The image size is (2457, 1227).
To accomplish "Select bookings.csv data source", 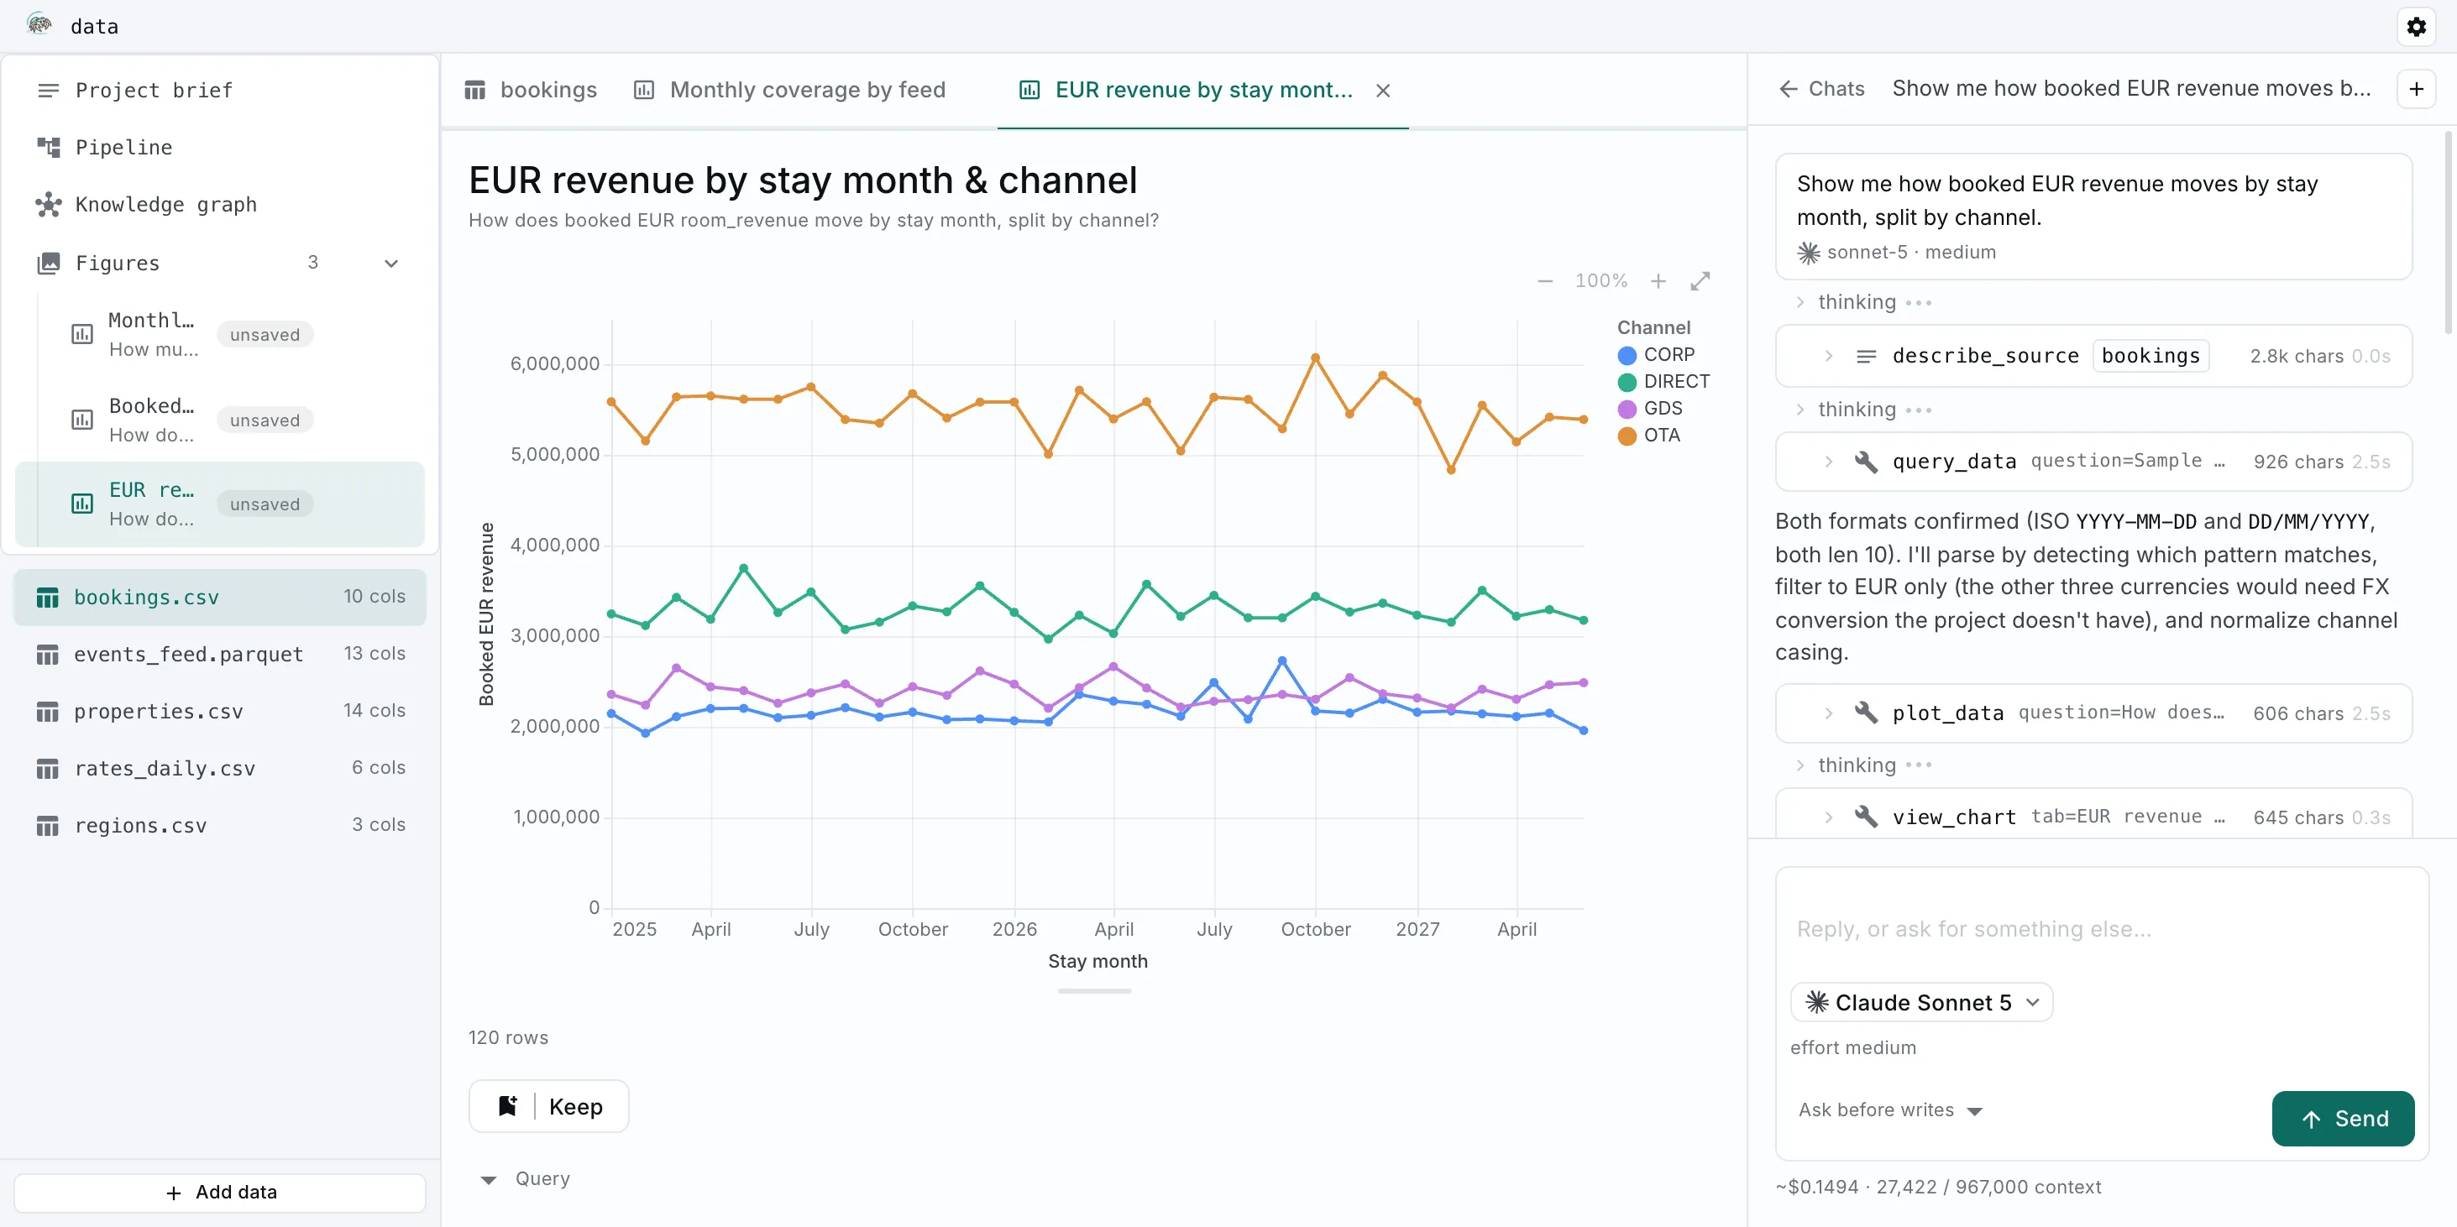I will [x=219, y=597].
